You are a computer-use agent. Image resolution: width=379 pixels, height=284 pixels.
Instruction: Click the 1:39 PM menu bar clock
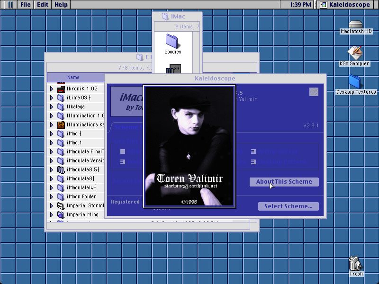[300, 5]
